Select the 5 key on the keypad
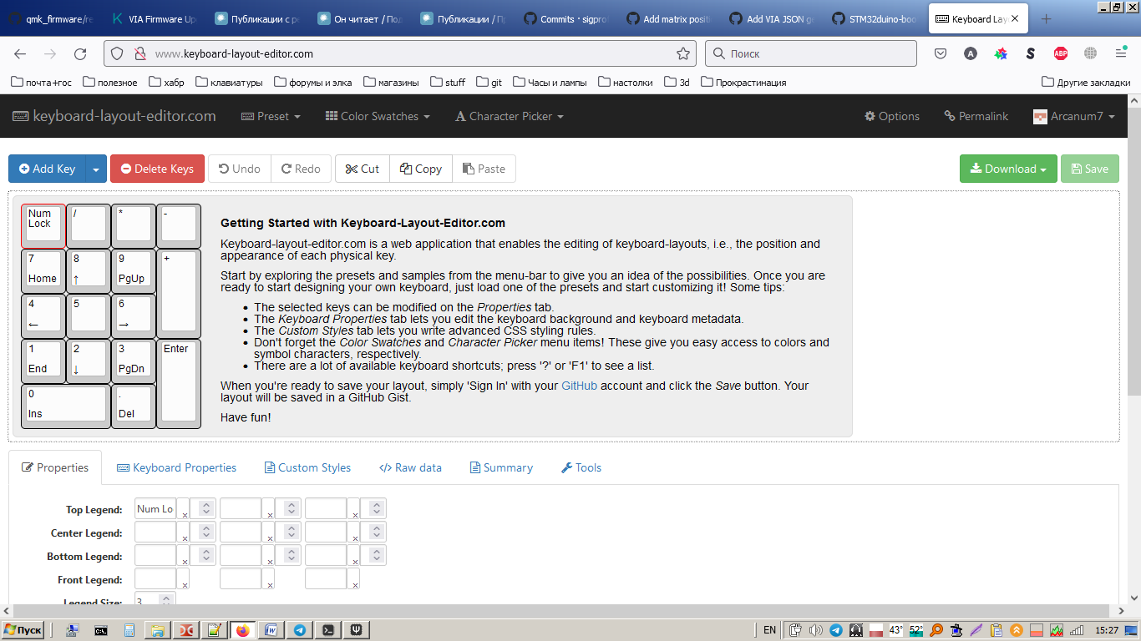 point(89,316)
